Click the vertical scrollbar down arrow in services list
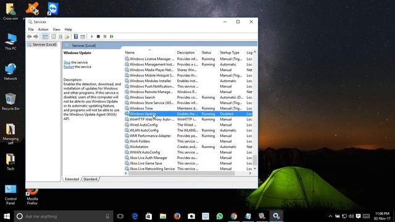 click(255, 168)
